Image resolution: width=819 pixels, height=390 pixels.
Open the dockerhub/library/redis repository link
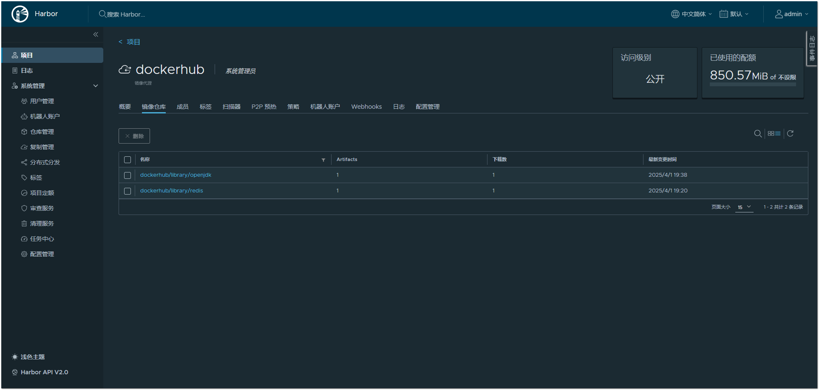[x=172, y=191]
